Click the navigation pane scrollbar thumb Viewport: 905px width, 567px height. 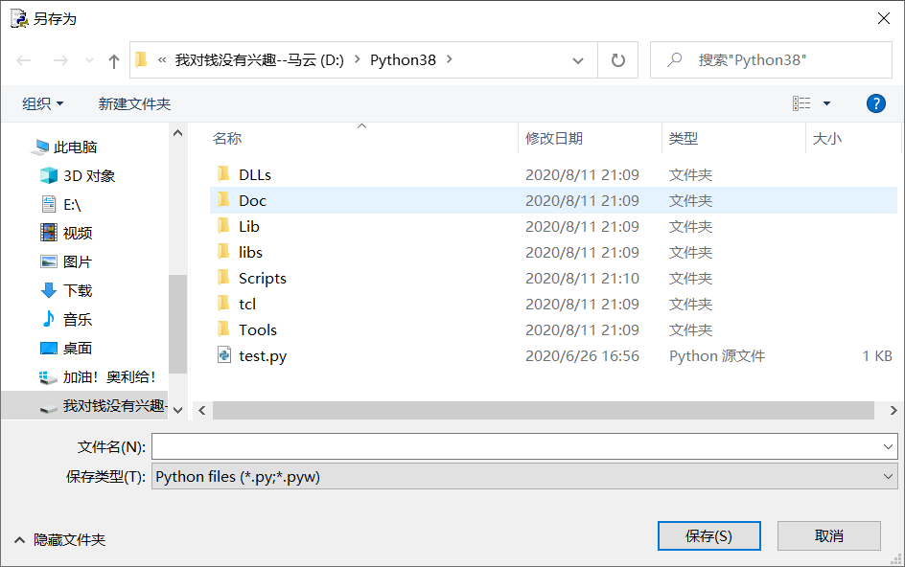(x=177, y=324)
